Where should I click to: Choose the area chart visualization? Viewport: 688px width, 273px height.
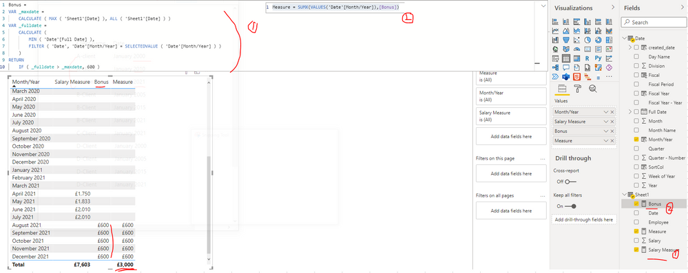(566, 31)
